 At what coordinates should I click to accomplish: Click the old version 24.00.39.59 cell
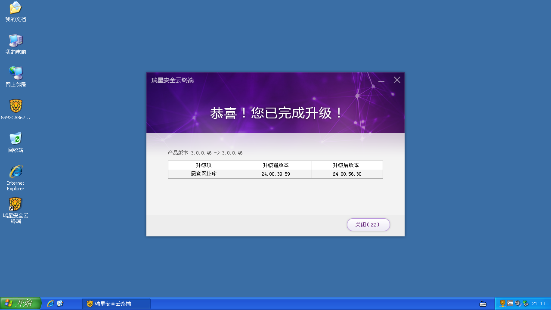pyautogui.click(x=276, y=174)
